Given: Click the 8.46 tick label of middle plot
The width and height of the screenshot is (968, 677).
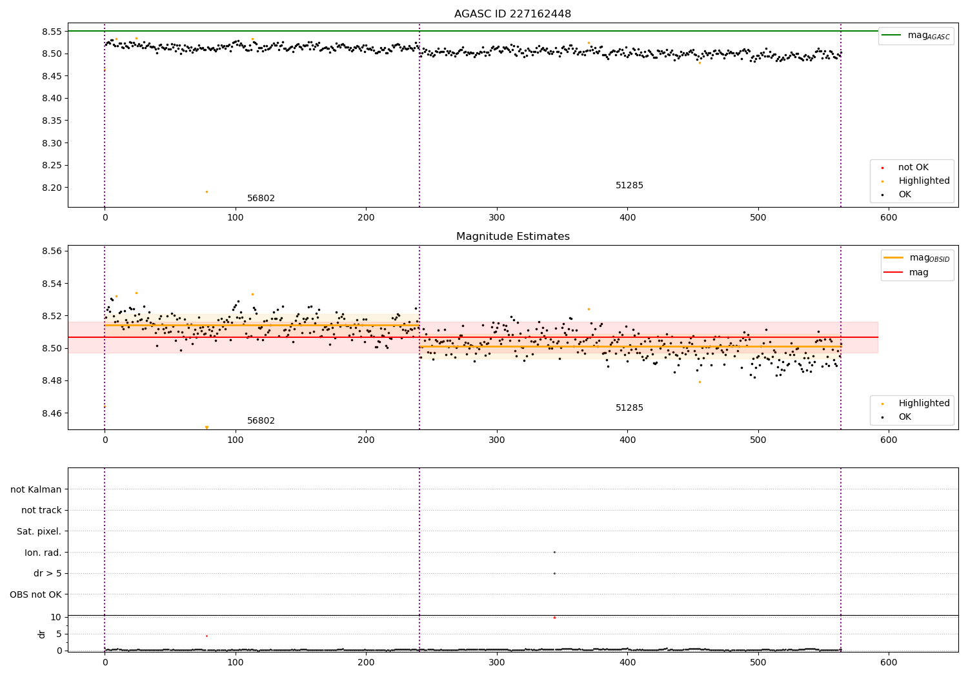Looking at the screenshot, I should (x=52, y=413).
